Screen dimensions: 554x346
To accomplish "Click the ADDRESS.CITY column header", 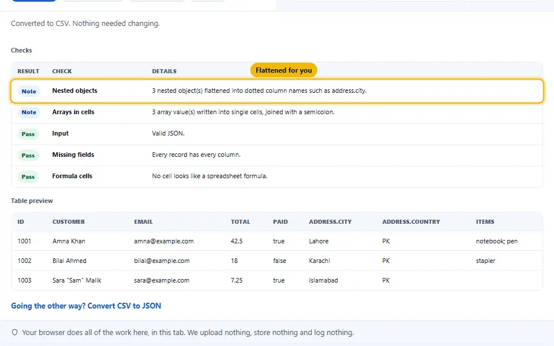I will 330,221.
